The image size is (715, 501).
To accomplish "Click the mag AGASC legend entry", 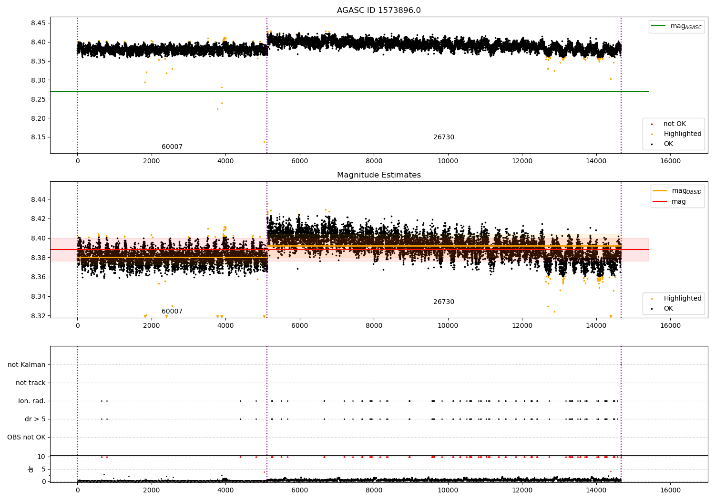I will tap(677, 26).
